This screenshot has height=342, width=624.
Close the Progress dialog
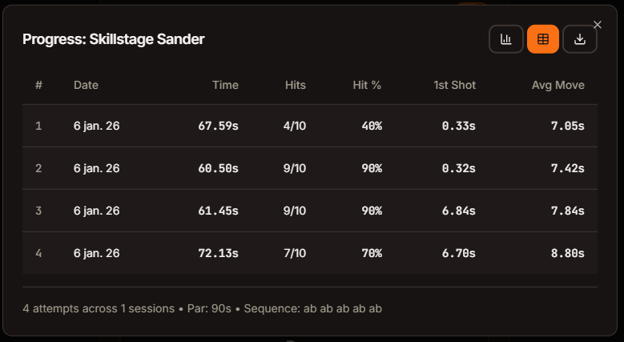click(597, 25)
